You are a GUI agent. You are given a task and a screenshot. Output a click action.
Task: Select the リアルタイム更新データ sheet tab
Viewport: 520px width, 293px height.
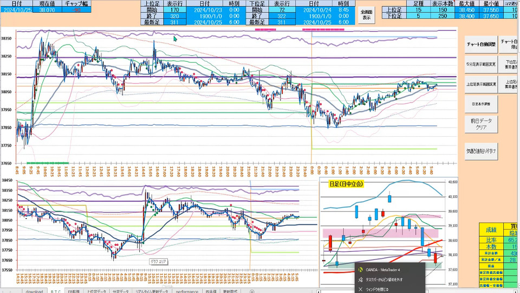coord(152,291)
